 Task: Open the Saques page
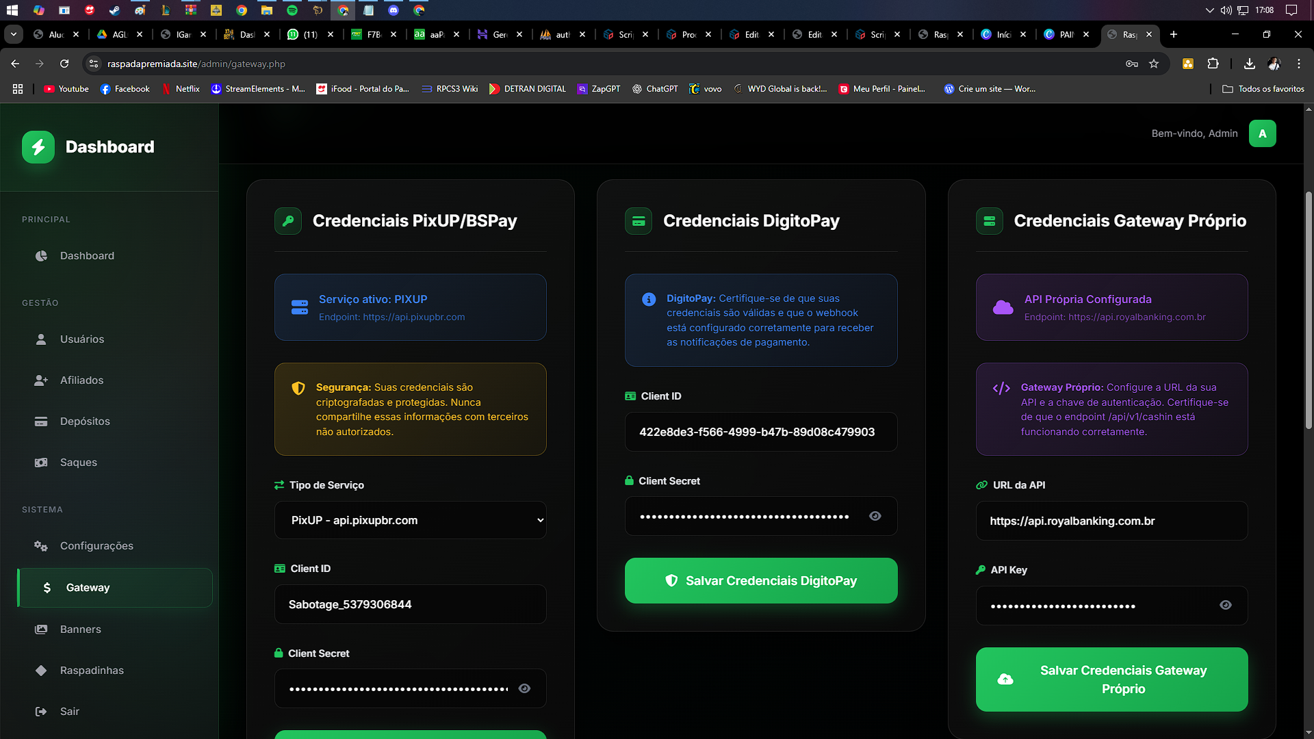tap(115, 463)
